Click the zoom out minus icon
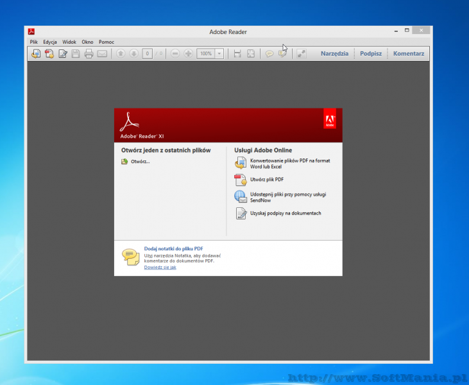This screenshot has height=385, width=469. coord(175,54)
